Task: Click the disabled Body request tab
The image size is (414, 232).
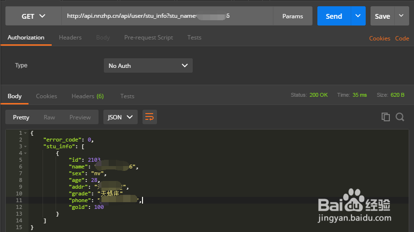Action: [103, 38]
